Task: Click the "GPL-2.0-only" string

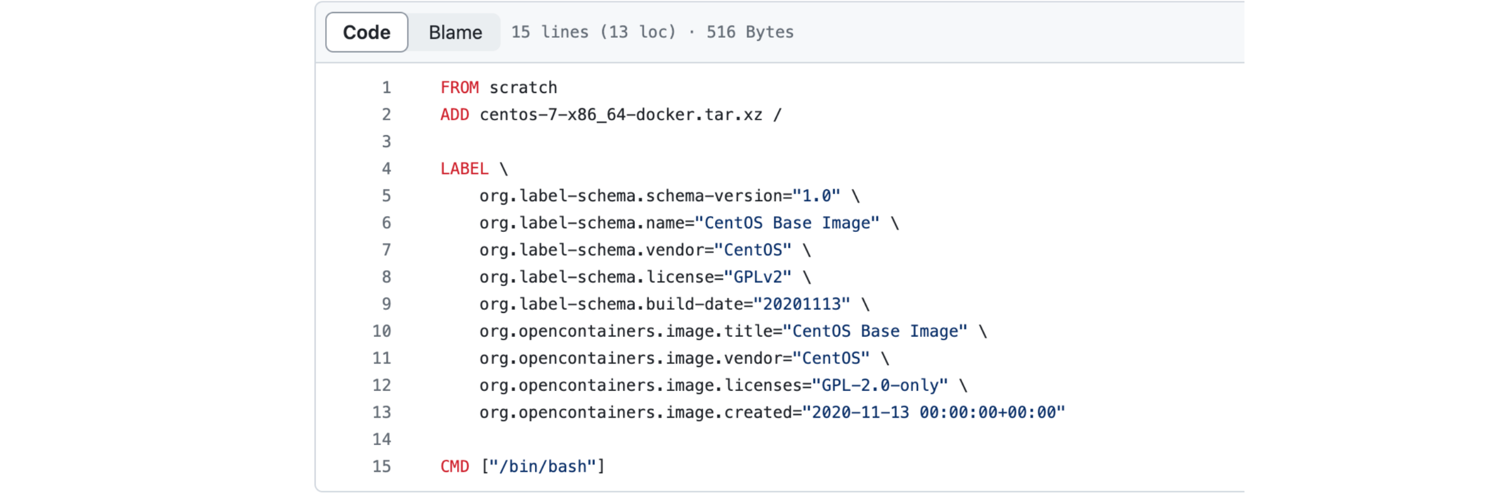Action: [880, 385]
